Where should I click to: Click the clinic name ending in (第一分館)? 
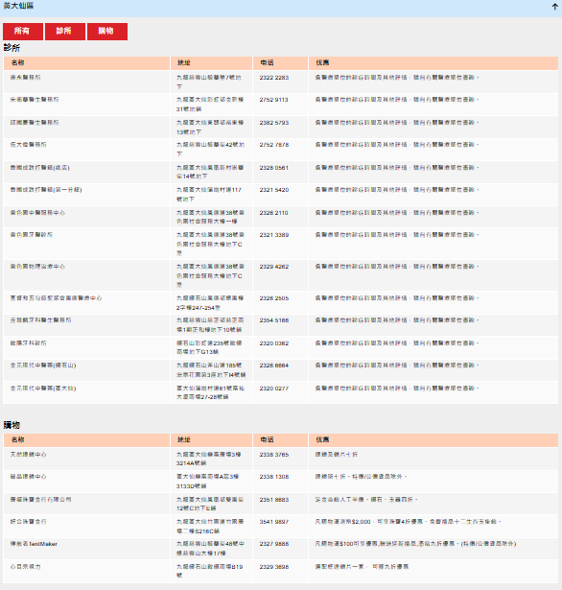point(46,190)
